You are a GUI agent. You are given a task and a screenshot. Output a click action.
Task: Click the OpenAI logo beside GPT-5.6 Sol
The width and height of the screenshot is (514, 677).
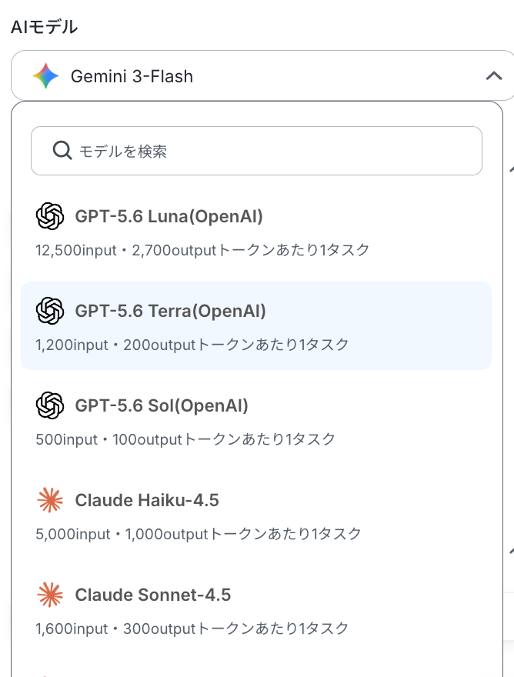tap(50, 405)
